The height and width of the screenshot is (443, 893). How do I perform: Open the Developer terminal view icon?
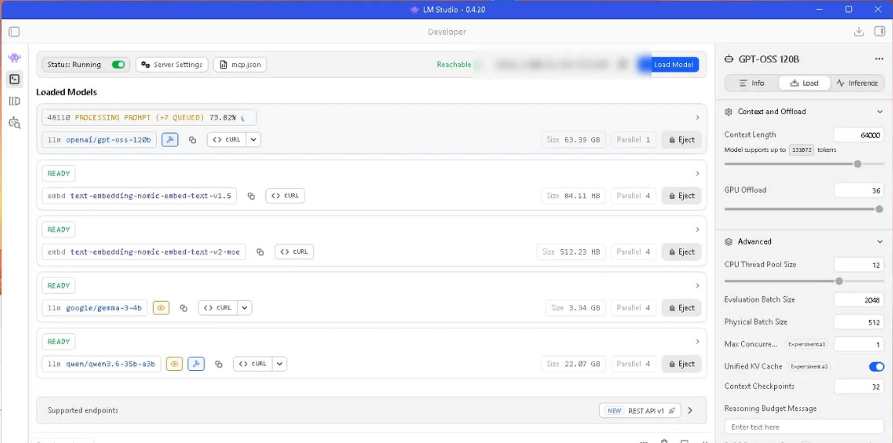14,79
